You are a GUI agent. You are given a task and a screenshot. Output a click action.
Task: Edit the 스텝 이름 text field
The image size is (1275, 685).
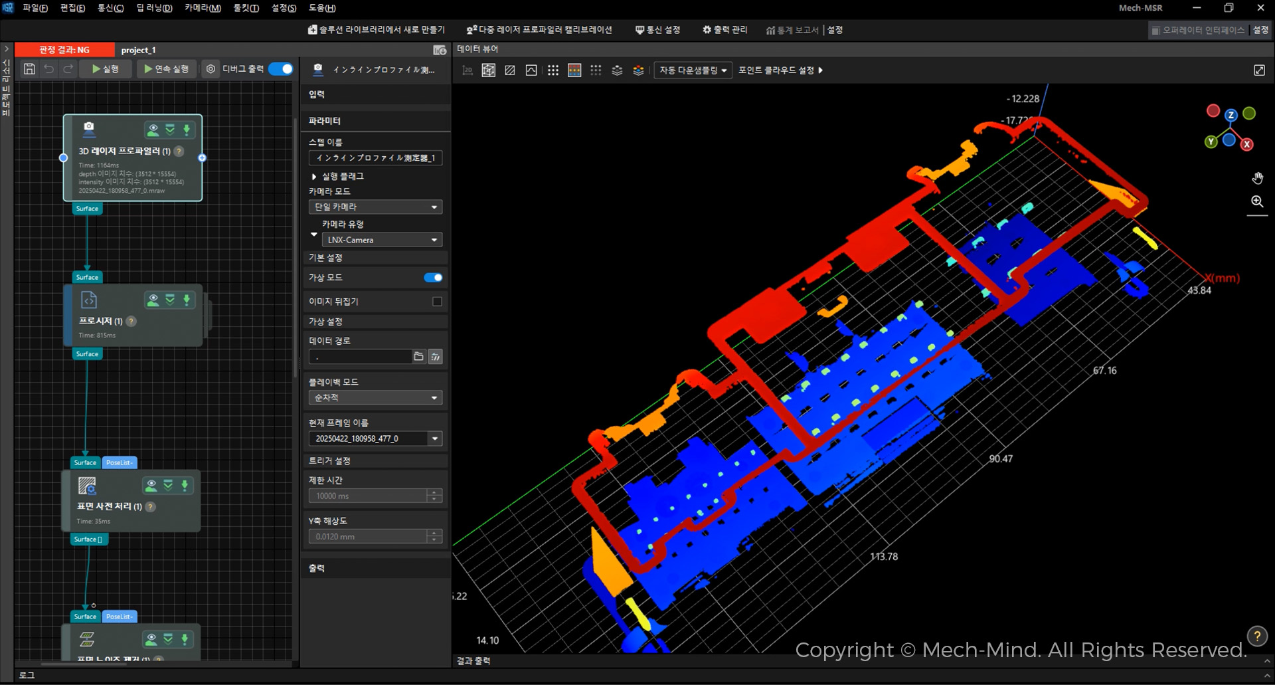375,158
